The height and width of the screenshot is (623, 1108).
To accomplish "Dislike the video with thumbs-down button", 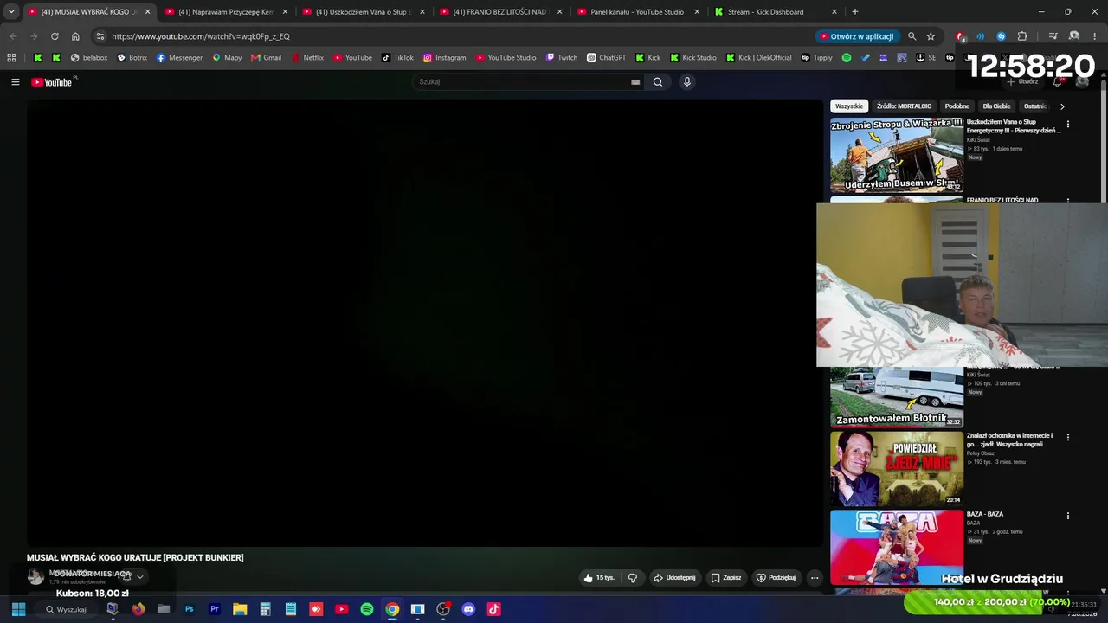I will [x=633, y=578].
